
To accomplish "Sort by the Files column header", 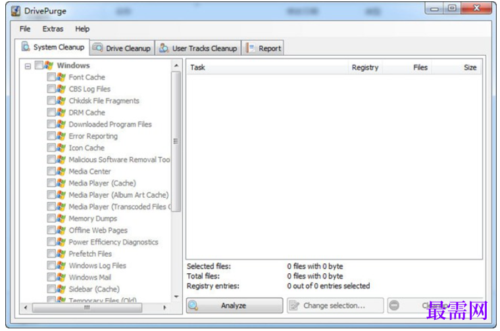I will (407, 68).
